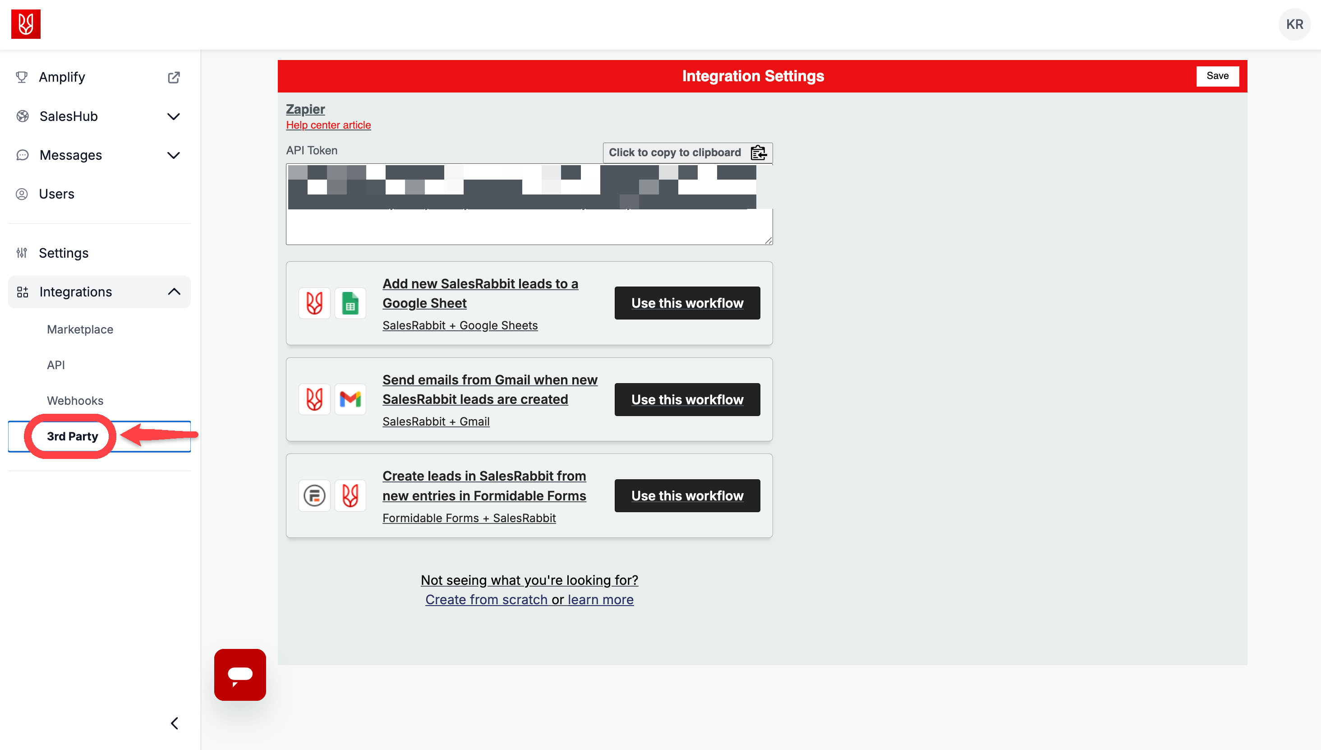Screen dimensions: 1321x750
Task: Click the clipboard copy icon
Action: coord(758,153)
